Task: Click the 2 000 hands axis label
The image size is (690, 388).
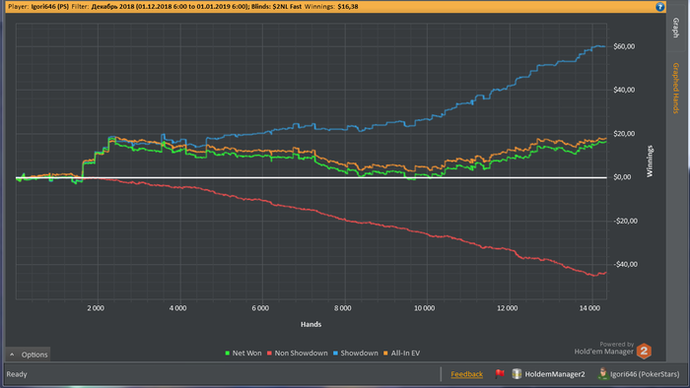Action: 96,308
